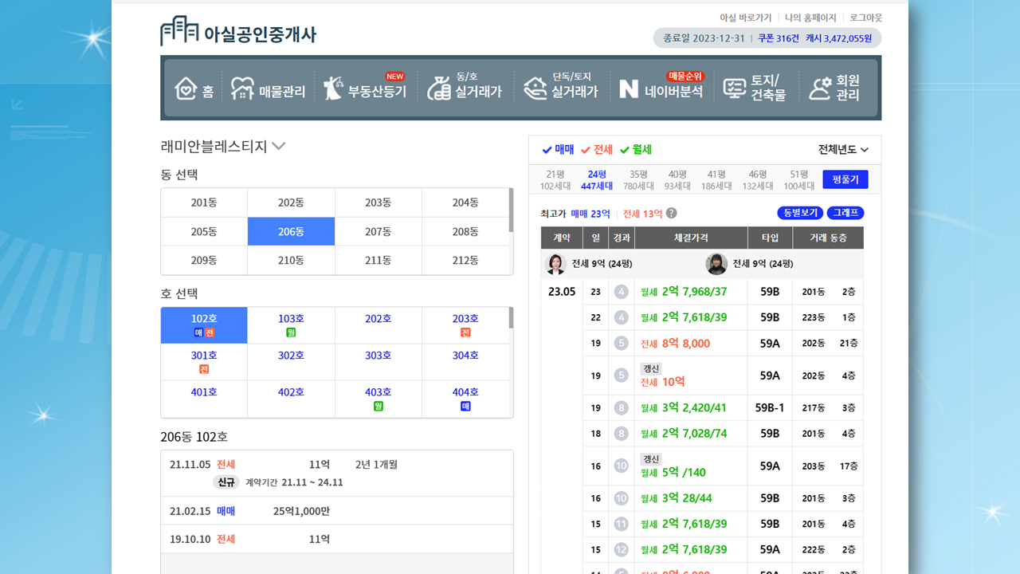Select the 41평 186세대 tab
Image resolution: width=1020 pixels, height=574 pixels.
[x=716, y=179]
